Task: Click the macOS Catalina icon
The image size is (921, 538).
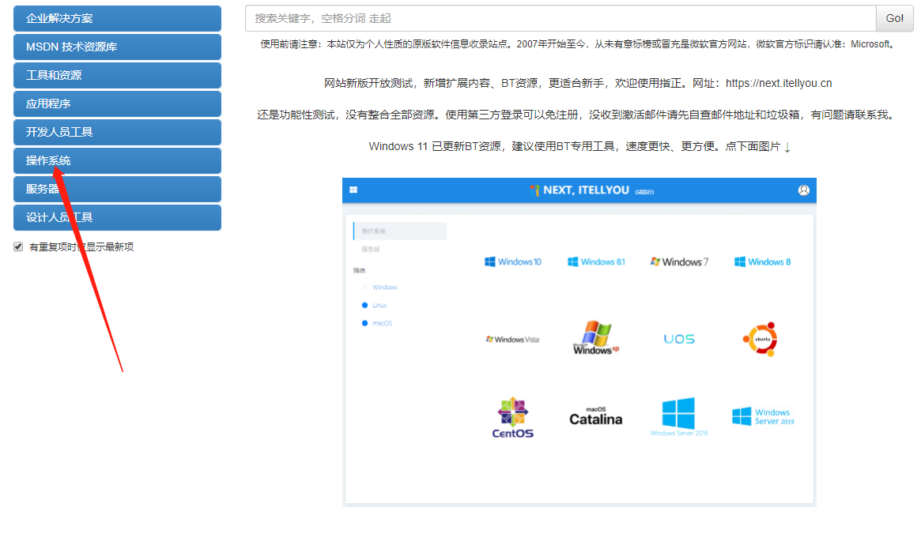Action: click(595, 414)
